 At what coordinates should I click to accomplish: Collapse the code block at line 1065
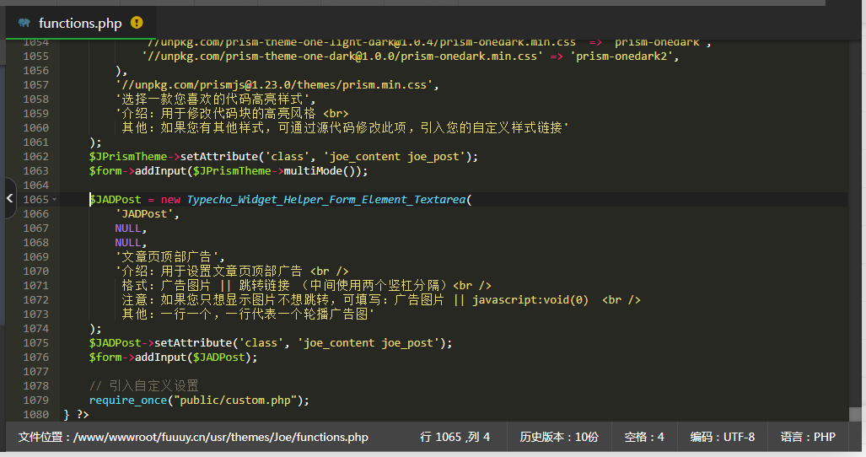click(55, 200)
